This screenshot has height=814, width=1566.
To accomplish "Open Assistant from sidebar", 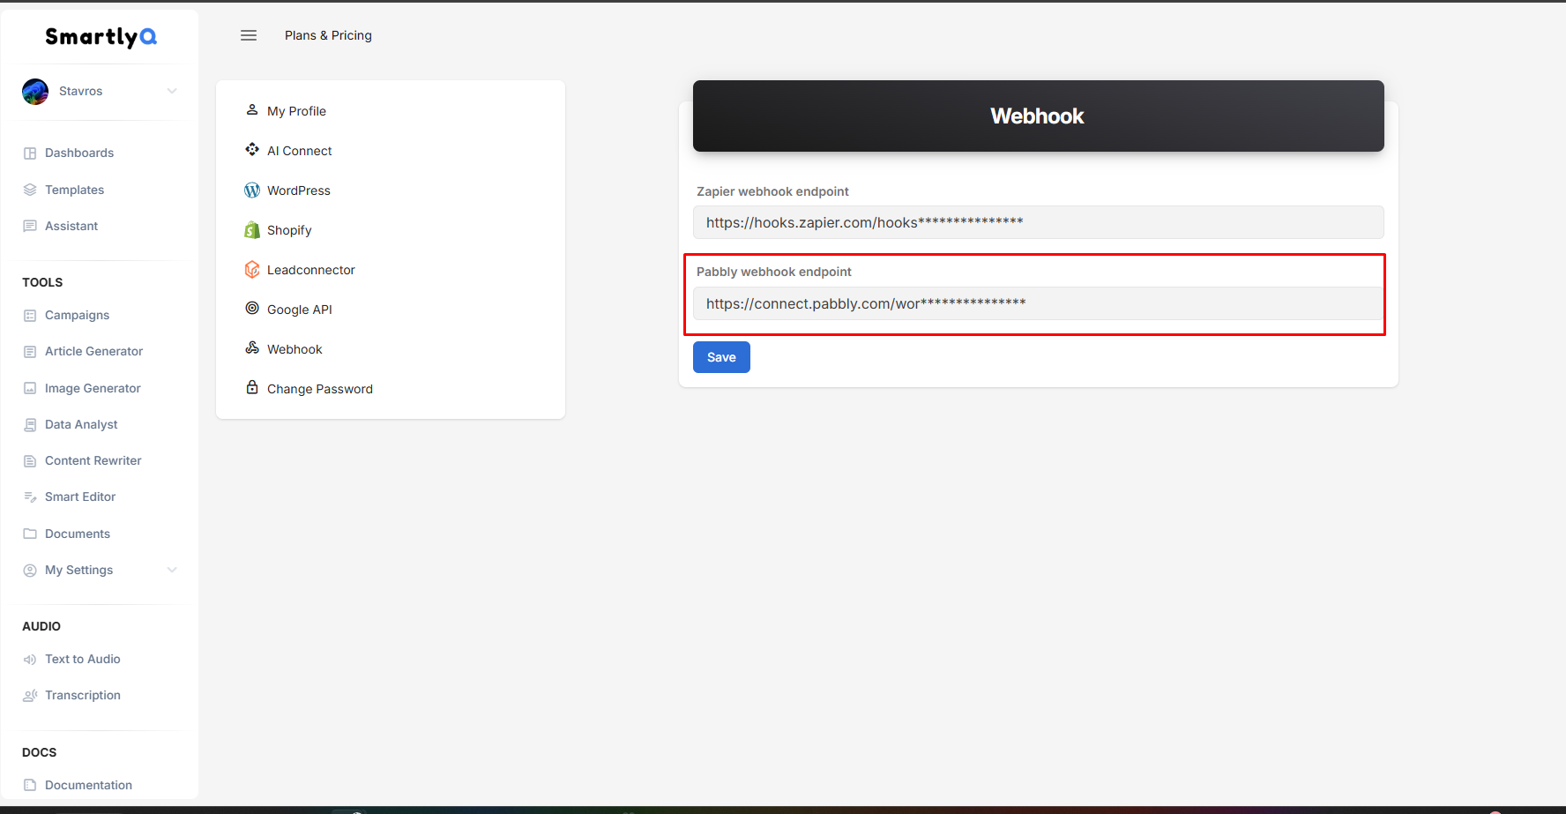I will click(x=71, y=226).
